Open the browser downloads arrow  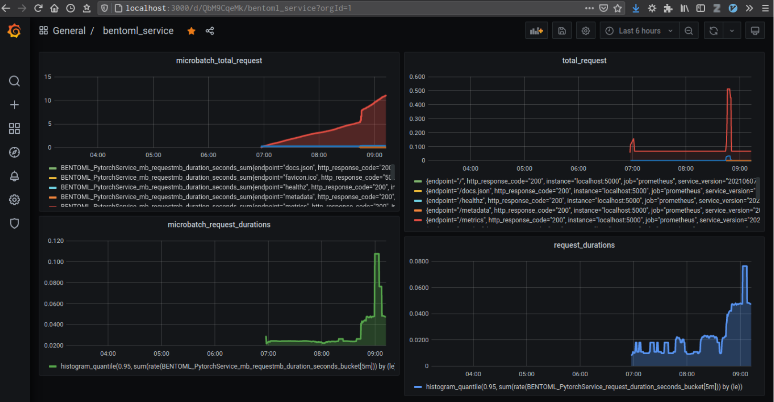point(636,8)
